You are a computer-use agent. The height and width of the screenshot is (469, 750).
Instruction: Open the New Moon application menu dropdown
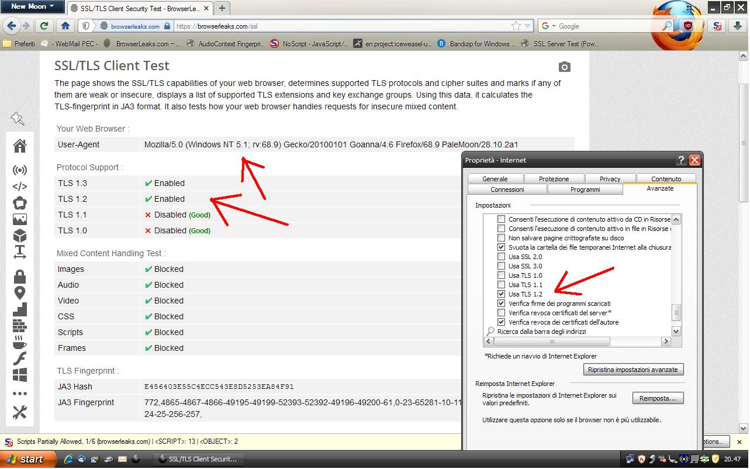tap(32, 6)
